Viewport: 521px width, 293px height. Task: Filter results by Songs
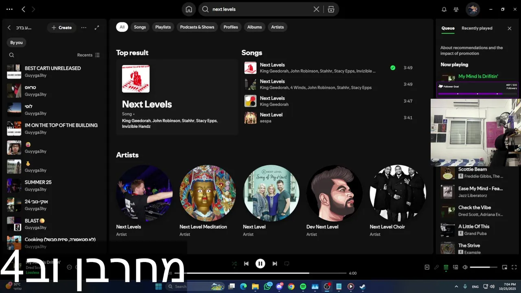click(140, 27)
